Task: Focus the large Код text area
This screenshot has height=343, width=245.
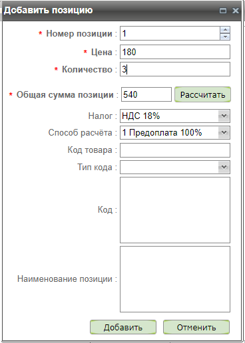Action: [175, 210]
